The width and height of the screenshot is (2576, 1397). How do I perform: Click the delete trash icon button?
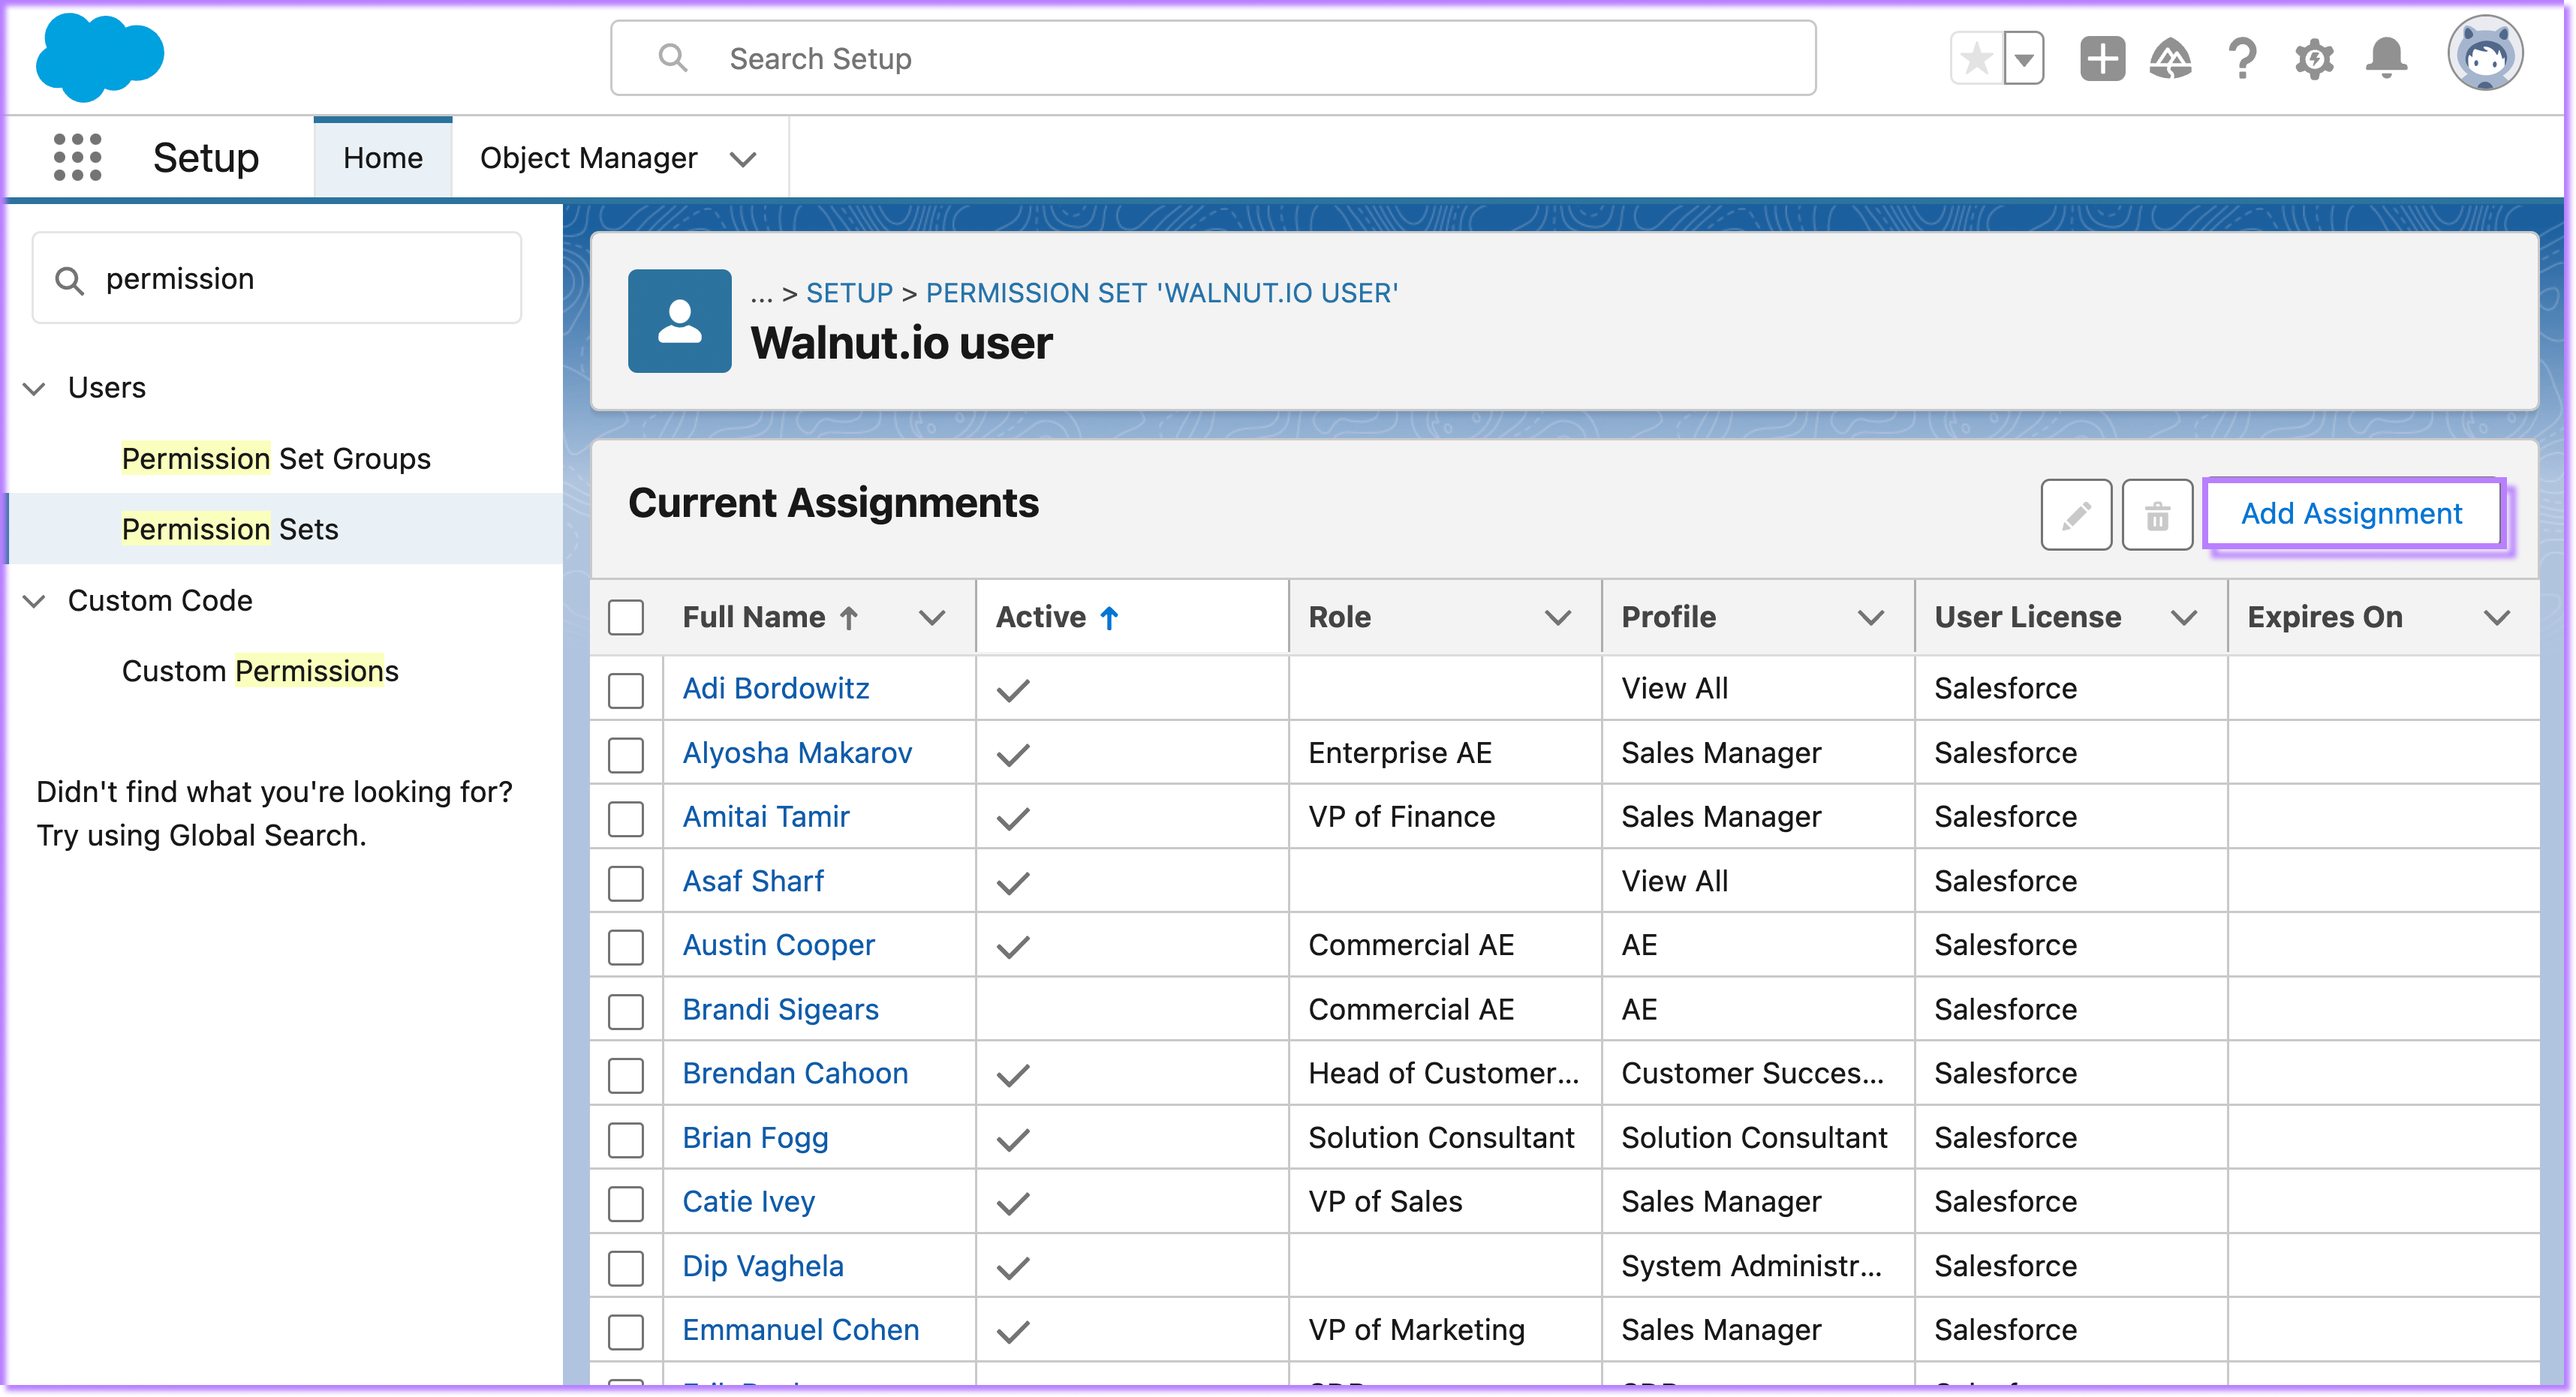pyautogui.click(x=2157, y=515)
